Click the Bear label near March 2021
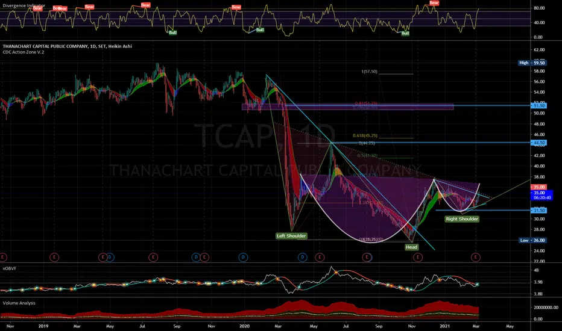 pos(434,3)
